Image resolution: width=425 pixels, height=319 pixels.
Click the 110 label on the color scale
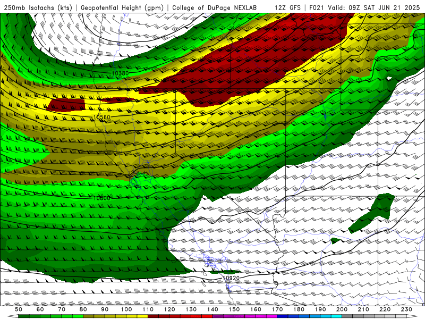coord(148,309)
